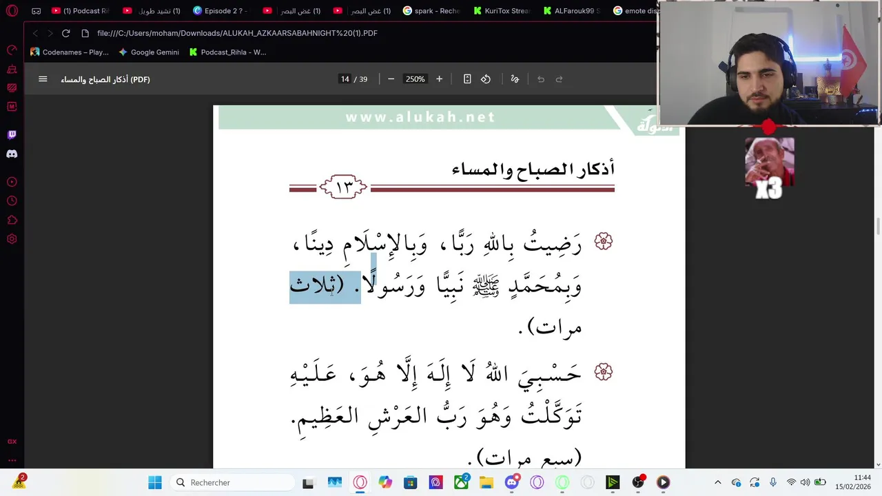Switch to the ALFarouk99 tab
Image resolution: width=882 pixels, height=496 pixels.
pyautogui.click(x=572, y=11)
